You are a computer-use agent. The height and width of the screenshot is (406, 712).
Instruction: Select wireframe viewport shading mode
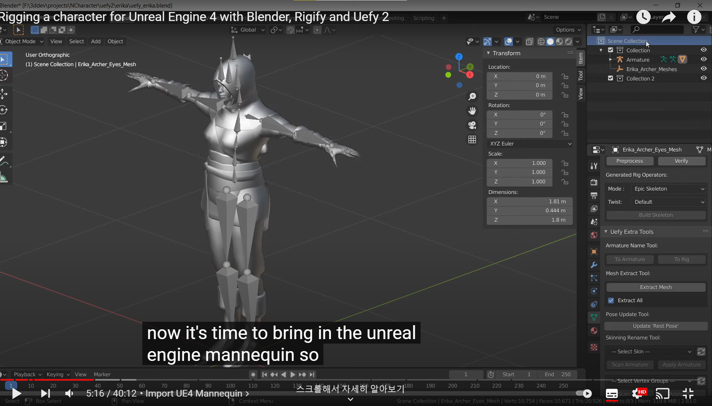[541, 41]
